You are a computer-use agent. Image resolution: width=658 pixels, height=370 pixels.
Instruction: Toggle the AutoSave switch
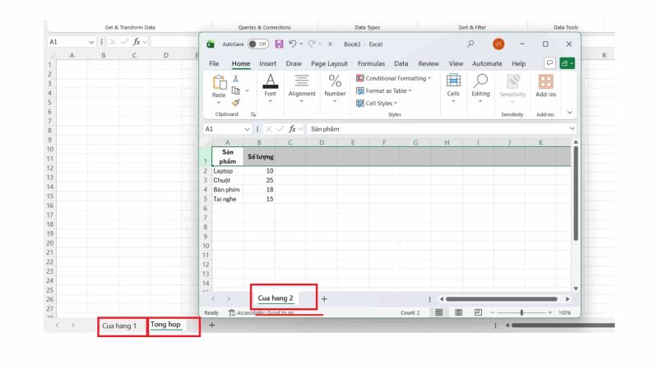(258, 44)
